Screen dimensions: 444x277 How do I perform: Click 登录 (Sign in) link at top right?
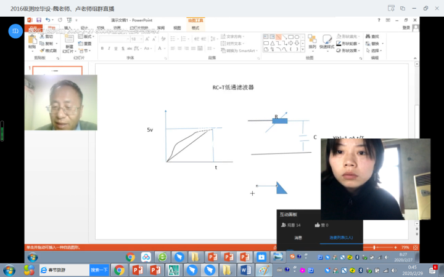pyautogui.click(x=406, y=28)
